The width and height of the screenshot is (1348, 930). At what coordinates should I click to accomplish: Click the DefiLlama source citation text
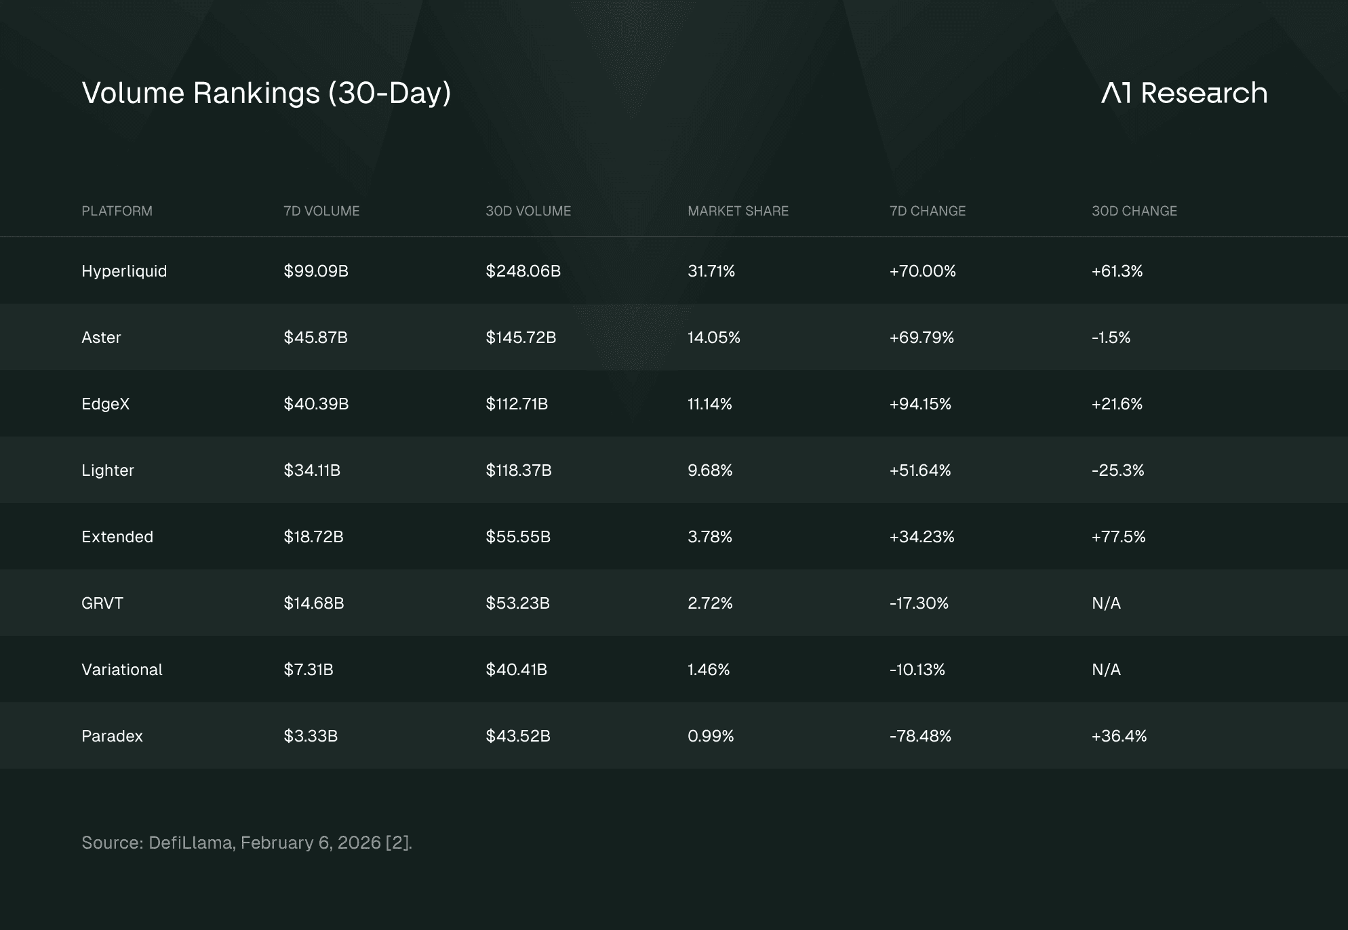pyautogui.click(x=247, y=843)
